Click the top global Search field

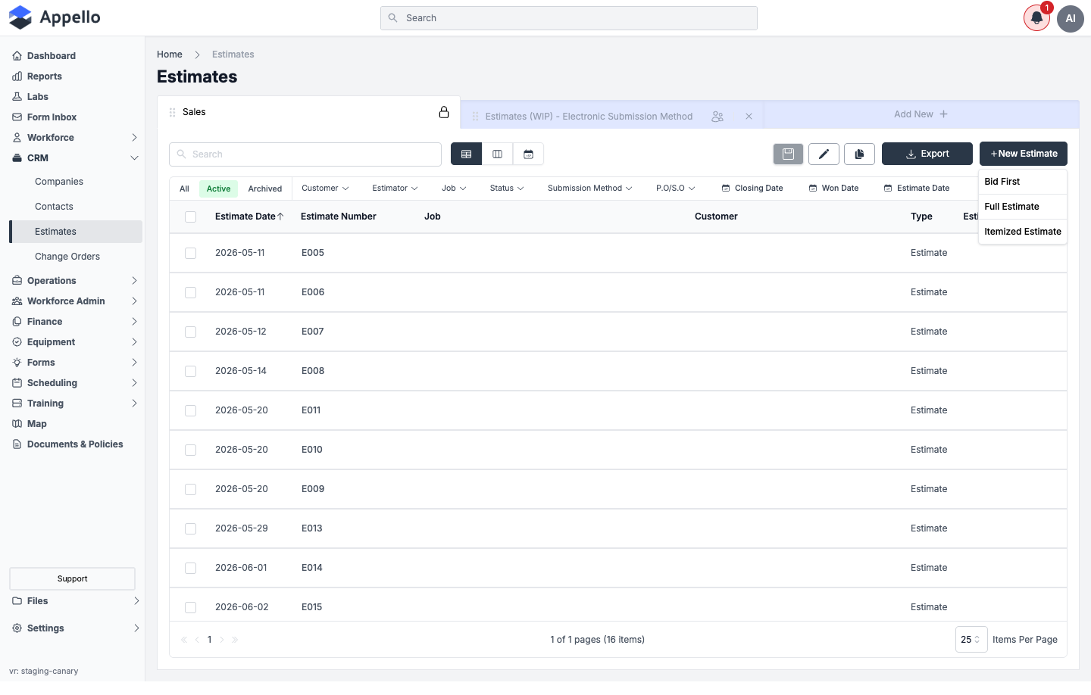569,18
